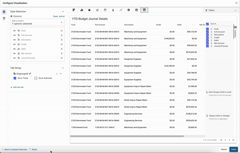Viewport: 240px width, 153px height.
Task: Remove the Journal Process column with X
Action: pyautogui.click(x=62, y=58)
